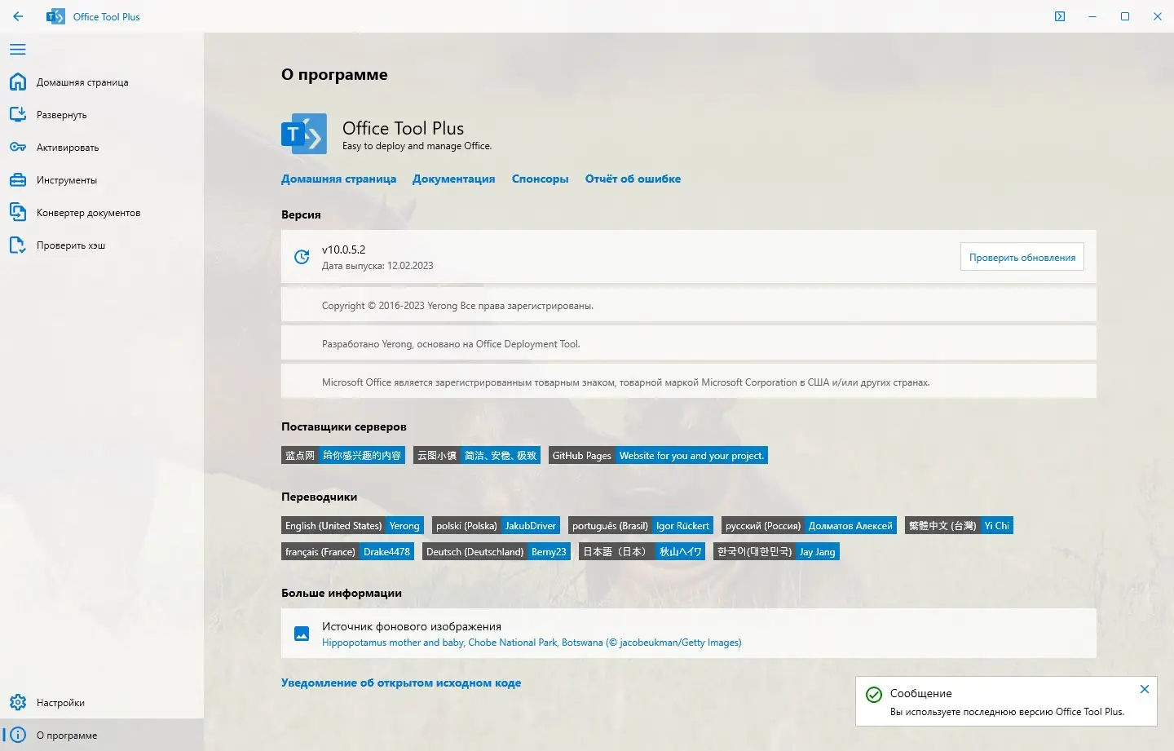Screen dimensions: 1174x751
Task: Click the large Office Tool Plus logo
Action: click(304, 134)
